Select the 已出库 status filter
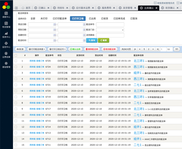 pyautogui.click(x=92, y=19)
